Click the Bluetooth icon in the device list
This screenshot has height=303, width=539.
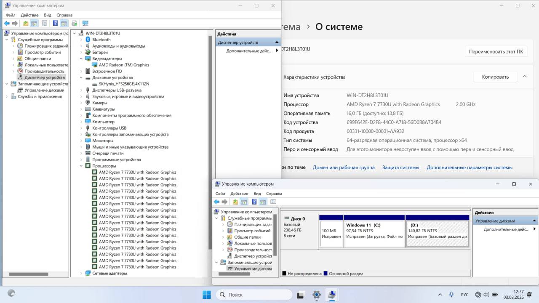(88, 40)
